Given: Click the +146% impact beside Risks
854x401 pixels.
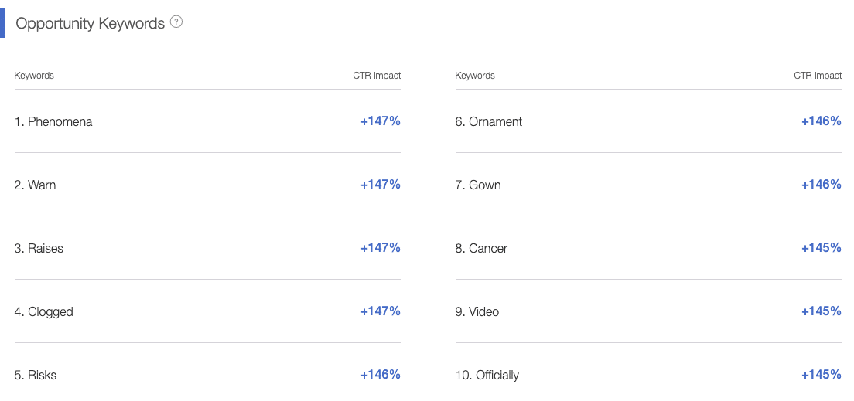Looking at the screenshot, I should coord(380,374).
